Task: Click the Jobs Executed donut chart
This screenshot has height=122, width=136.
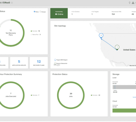Action: 11,95
